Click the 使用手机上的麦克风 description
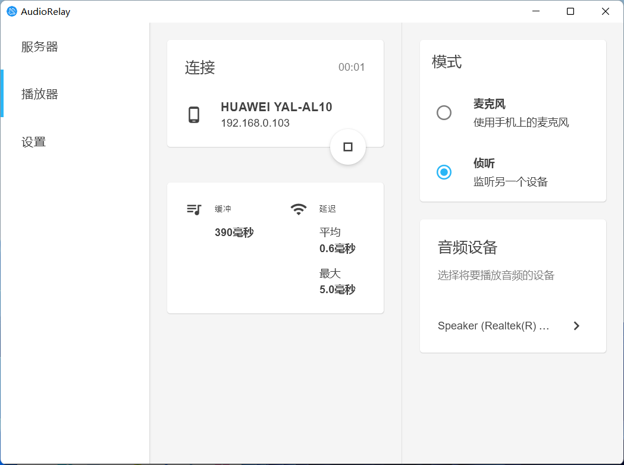 tap(521, 122)
